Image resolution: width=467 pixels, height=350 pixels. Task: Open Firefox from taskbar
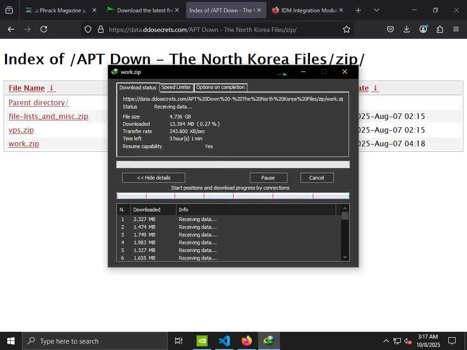tap(247, 341)
